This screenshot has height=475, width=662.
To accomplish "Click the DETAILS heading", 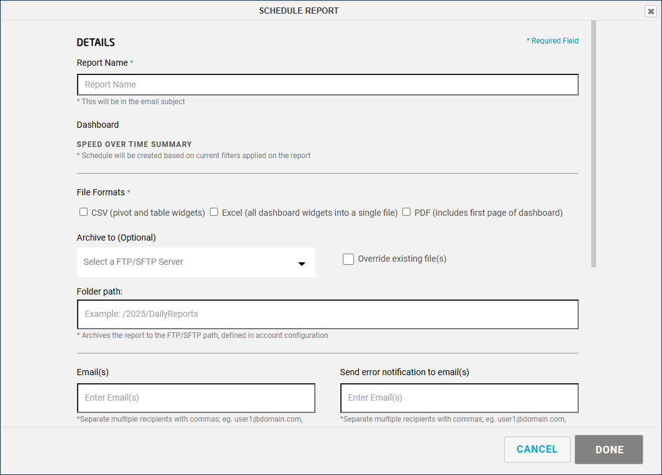I will click(x=96, y=43).
